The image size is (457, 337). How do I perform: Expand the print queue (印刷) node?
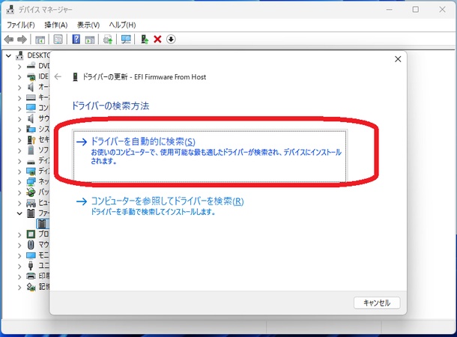tap(19, 276)
